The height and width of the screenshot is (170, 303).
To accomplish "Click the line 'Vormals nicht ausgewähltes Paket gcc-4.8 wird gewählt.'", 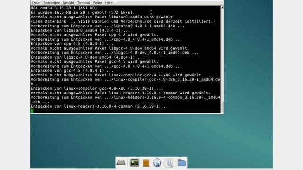I will pos(95,62).
